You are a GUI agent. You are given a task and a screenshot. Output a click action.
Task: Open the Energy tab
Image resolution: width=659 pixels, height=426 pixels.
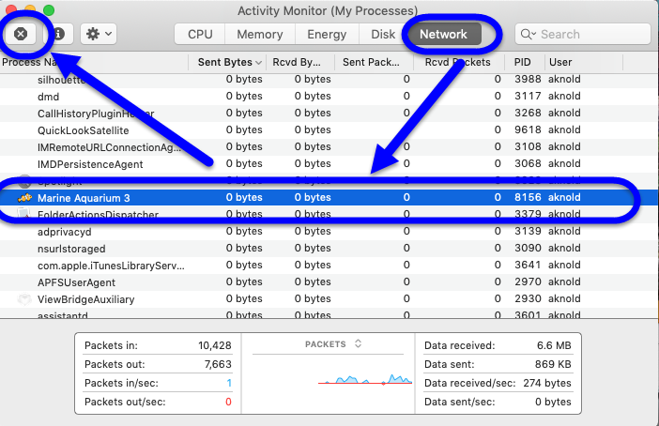tap(327, 35)
